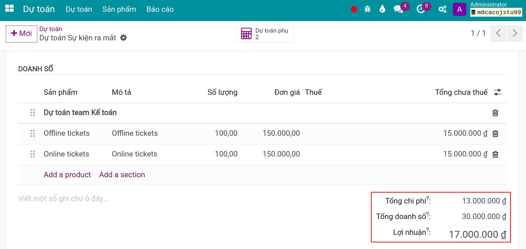
Task: Go to the previous record arrow
Action: point(498,33)
